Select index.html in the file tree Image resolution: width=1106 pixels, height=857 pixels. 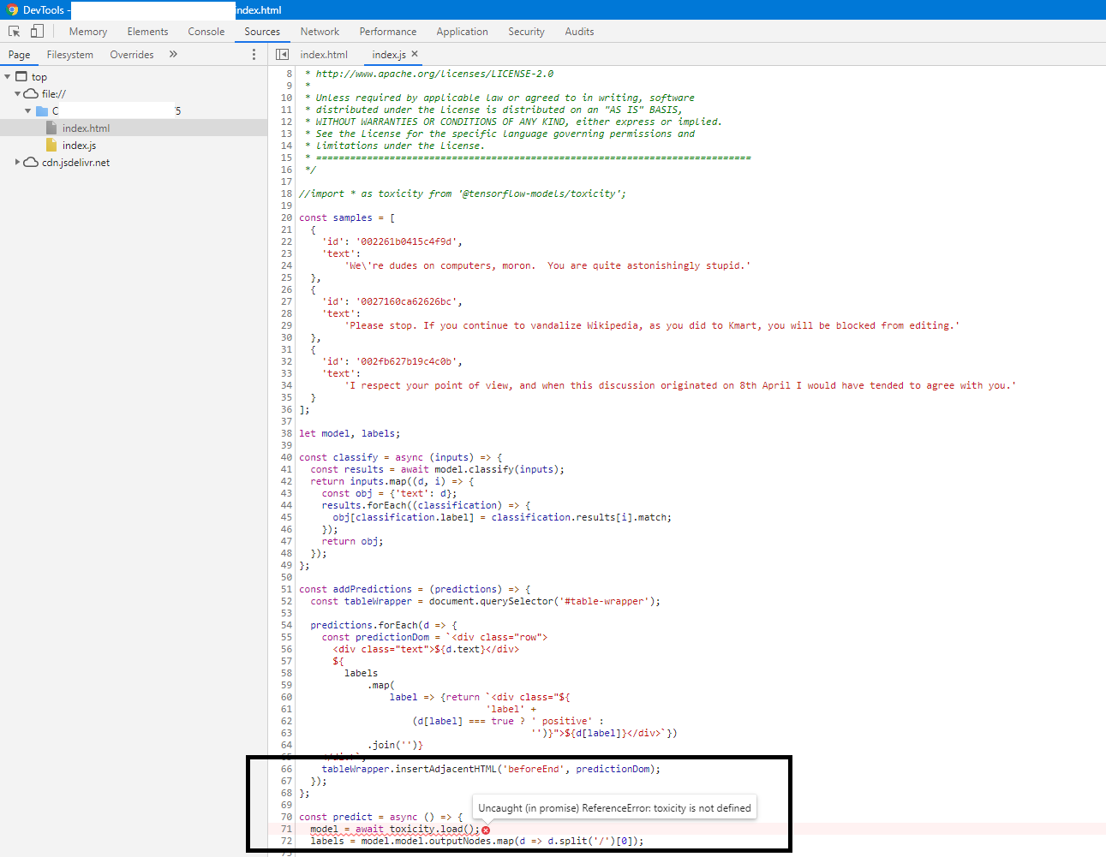click(134, 128)
